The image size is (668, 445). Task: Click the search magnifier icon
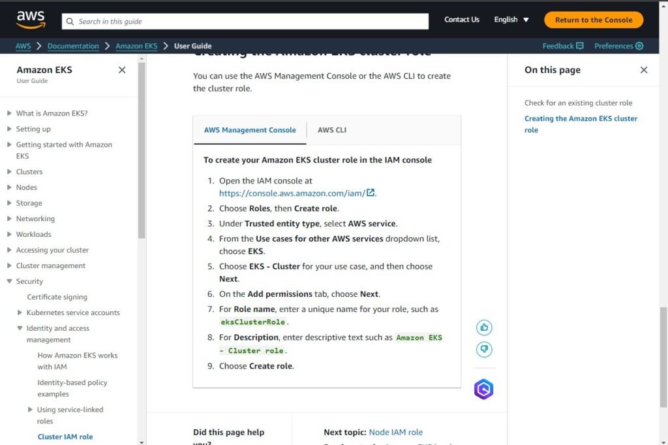(70, 22)
